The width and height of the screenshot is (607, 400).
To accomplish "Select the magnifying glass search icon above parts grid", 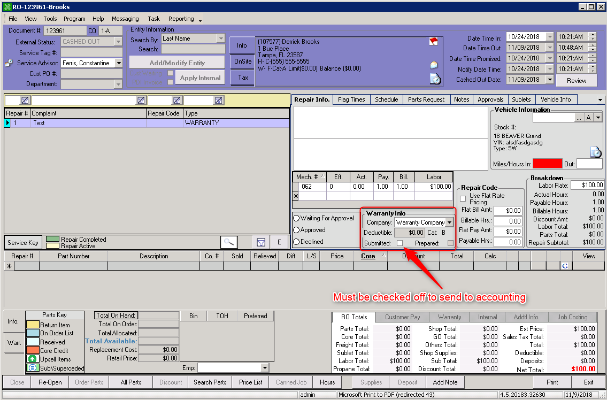I will 229,242.
